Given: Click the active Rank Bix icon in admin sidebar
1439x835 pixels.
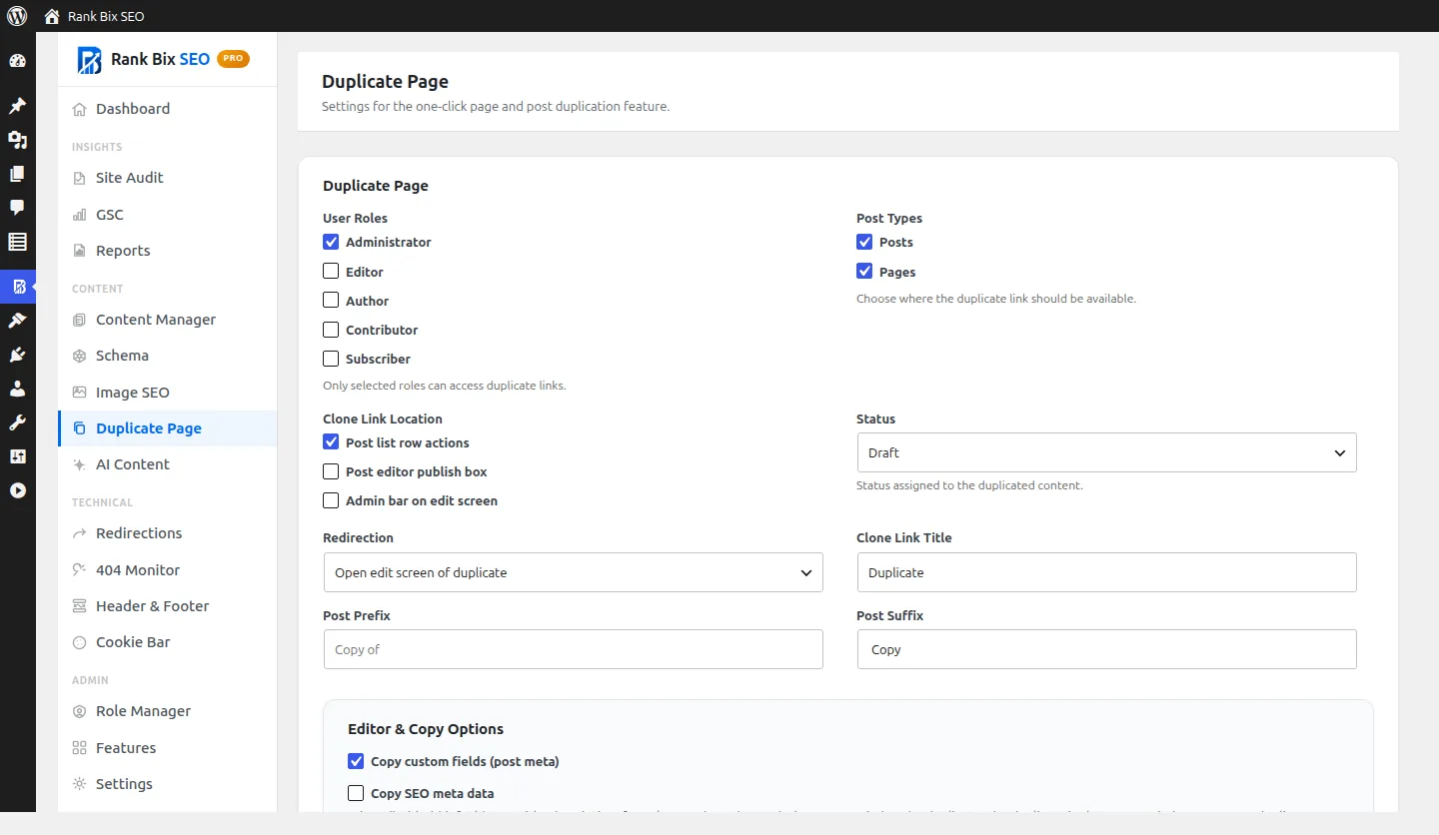Looking at the screenshot, I should click(17, 287).
